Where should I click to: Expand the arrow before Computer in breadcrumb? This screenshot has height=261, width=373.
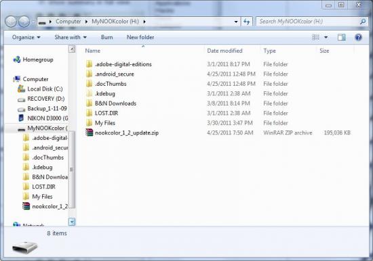click(50, 22)
